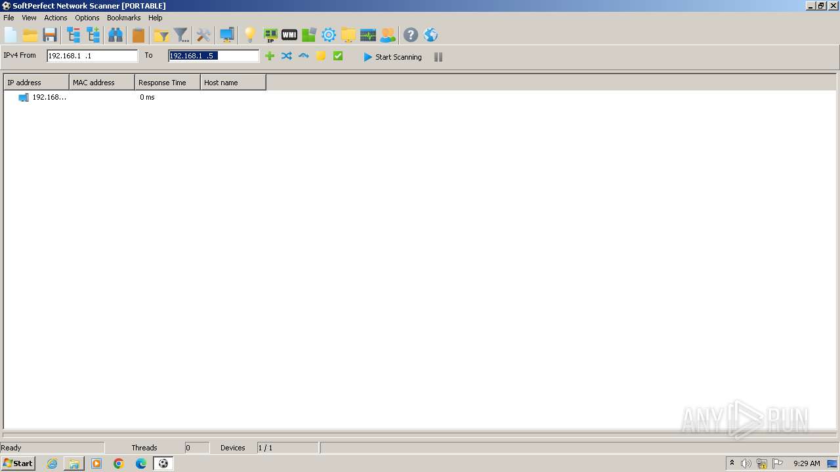Click the taskbar clock 9:29 AM
The height and width of the screenshot is (472, 840).
(x=807, y=463)
